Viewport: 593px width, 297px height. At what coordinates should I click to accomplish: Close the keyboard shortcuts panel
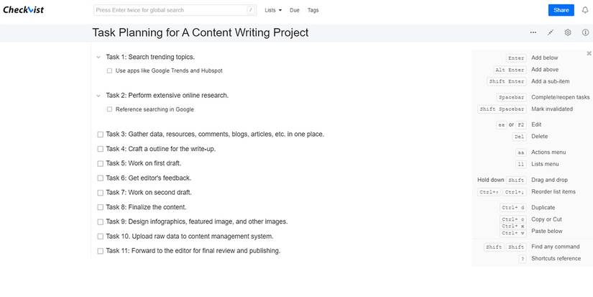(589, 53)
